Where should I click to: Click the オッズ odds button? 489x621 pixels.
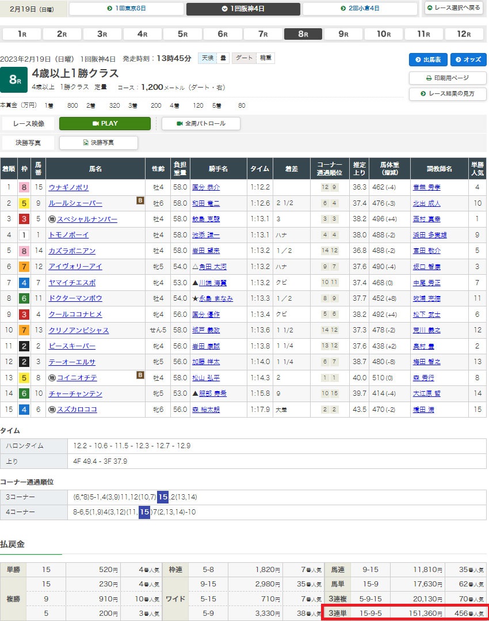pyautogui.click(x=468, y=59)
